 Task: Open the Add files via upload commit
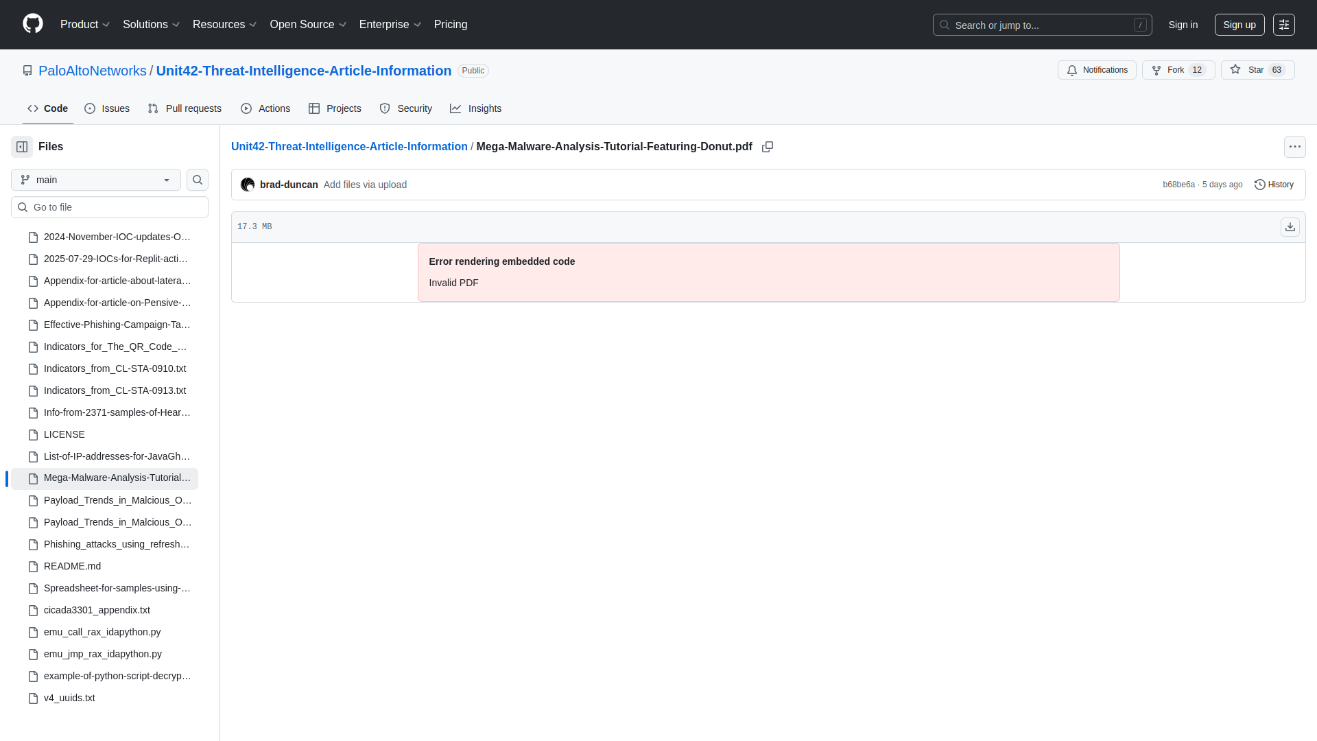[x=365, y=185]
